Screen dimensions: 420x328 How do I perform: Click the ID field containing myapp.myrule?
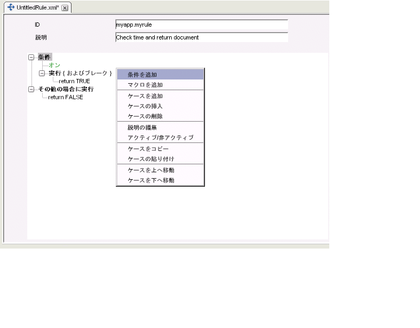coord(202,25)
